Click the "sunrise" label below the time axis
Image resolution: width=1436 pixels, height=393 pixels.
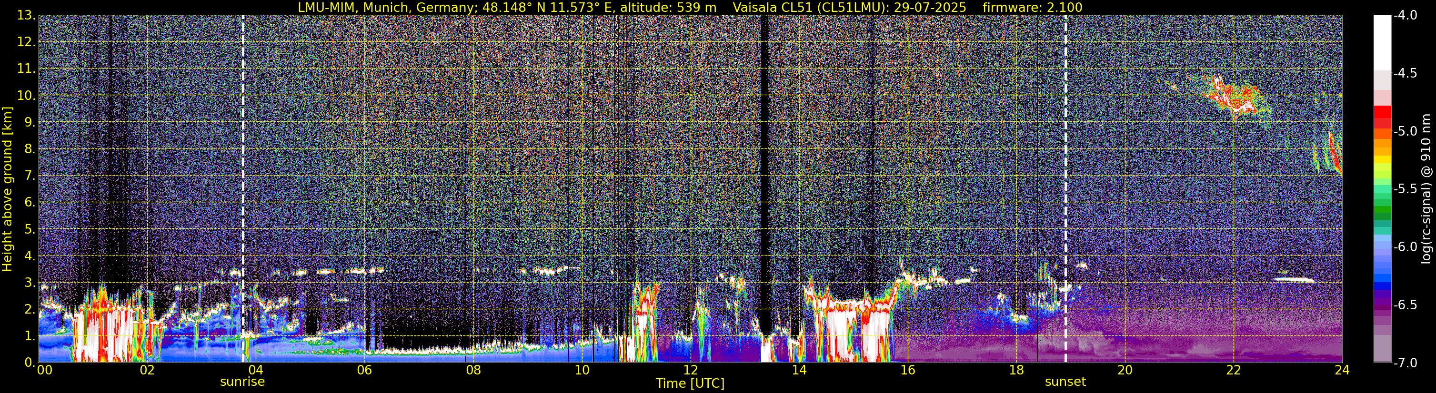(x=242, y=382)
